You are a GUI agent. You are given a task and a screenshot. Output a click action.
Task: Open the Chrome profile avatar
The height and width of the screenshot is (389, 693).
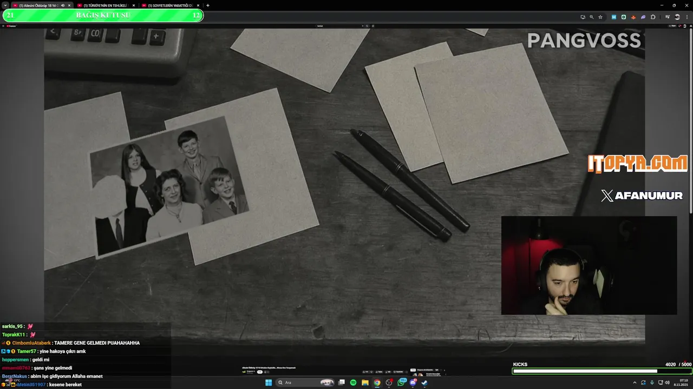pos(677,17)
